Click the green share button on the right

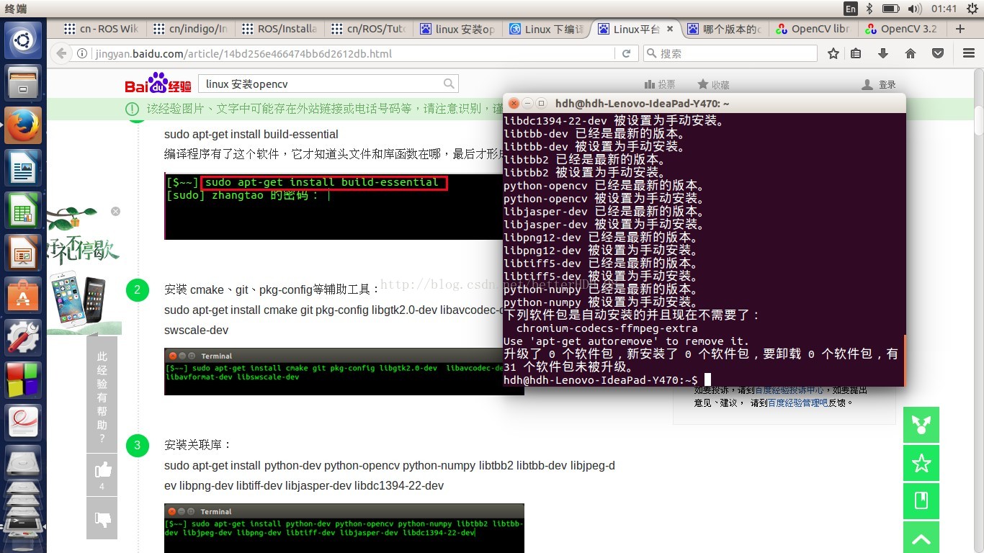coord(921,425)
